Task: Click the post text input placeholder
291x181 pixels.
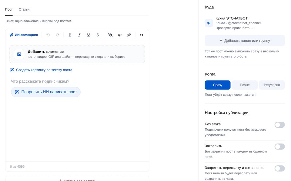Action: click(x=40, y=81)
